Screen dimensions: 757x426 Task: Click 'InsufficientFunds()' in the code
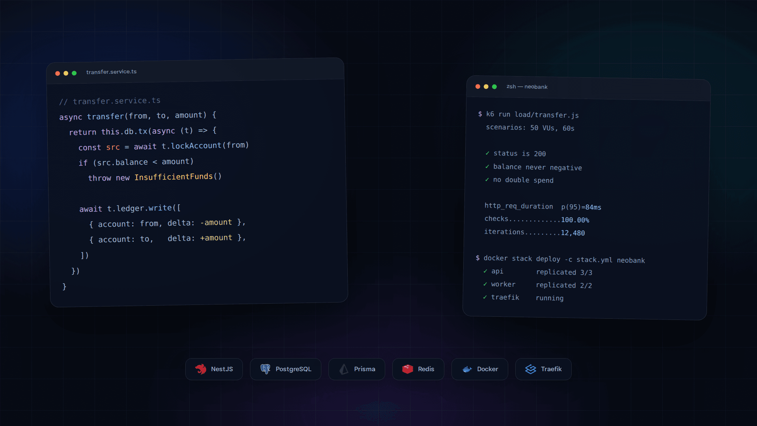point(178,177)
